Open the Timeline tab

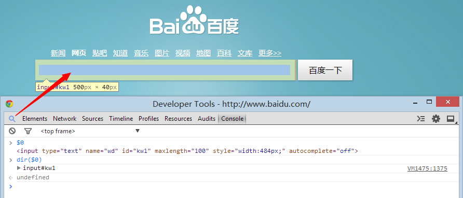121,119
